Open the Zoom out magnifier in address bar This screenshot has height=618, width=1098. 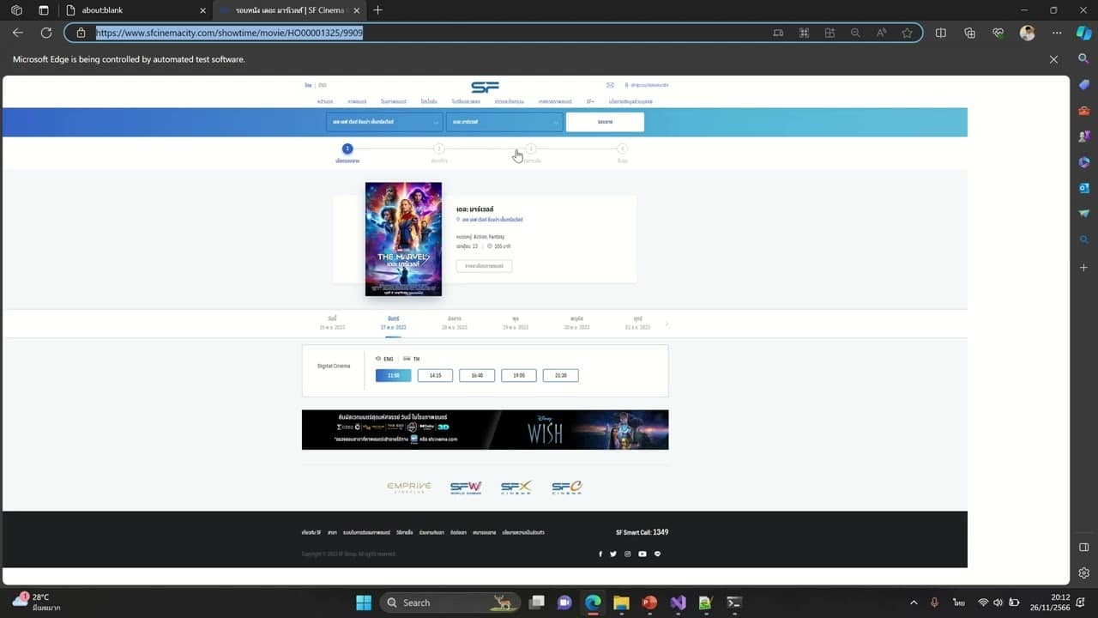[x=855, y=33]
